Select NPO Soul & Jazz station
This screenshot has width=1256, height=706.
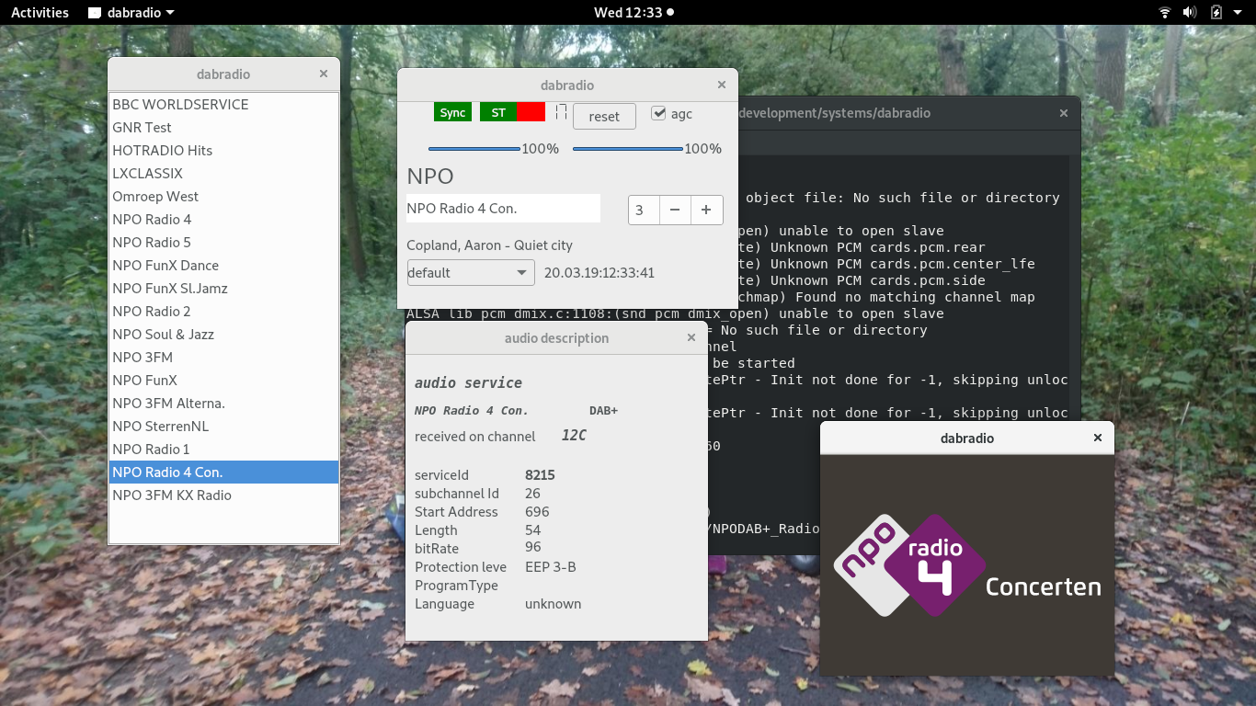click(x=163, y=335)
